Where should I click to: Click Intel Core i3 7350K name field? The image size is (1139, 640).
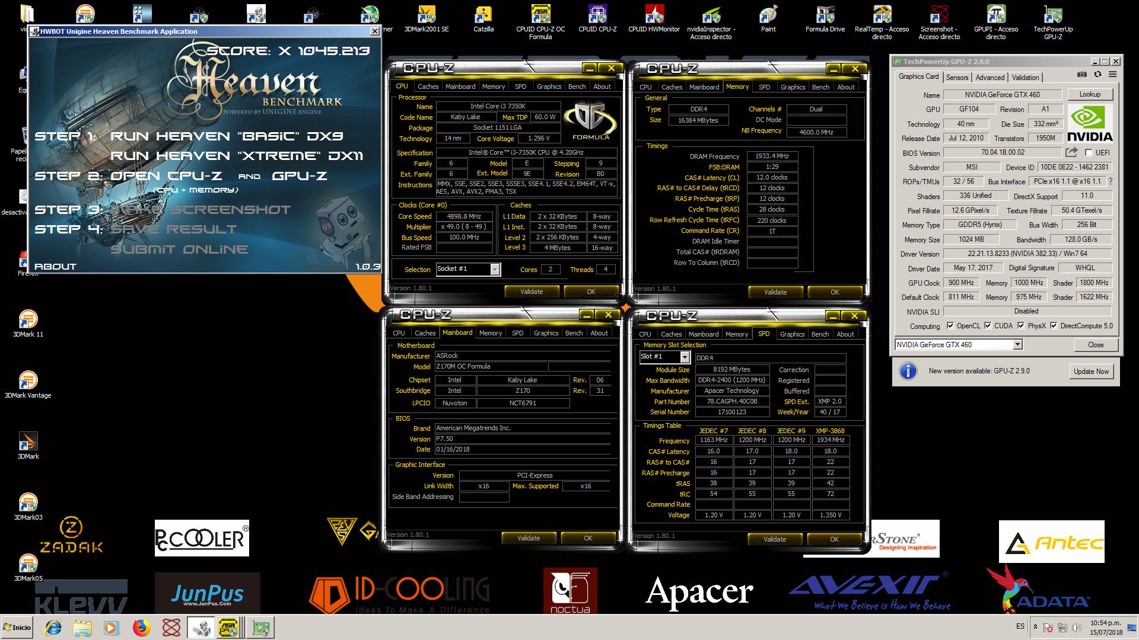pyautogui.click(x=498, y=107)
